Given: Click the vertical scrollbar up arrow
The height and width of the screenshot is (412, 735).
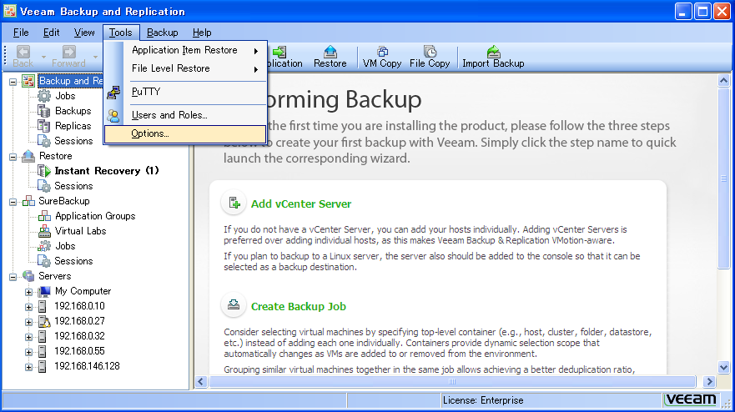Looking at the screenshot, I should coord(723,81).
